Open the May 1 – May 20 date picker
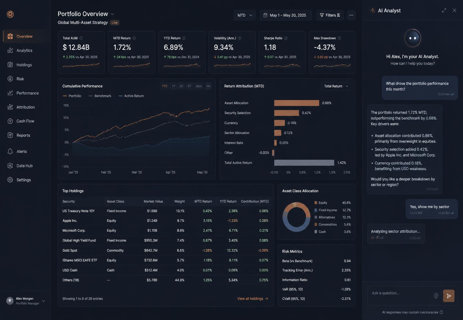The width and height of the screenshot is (463, 320). [286, 15]
